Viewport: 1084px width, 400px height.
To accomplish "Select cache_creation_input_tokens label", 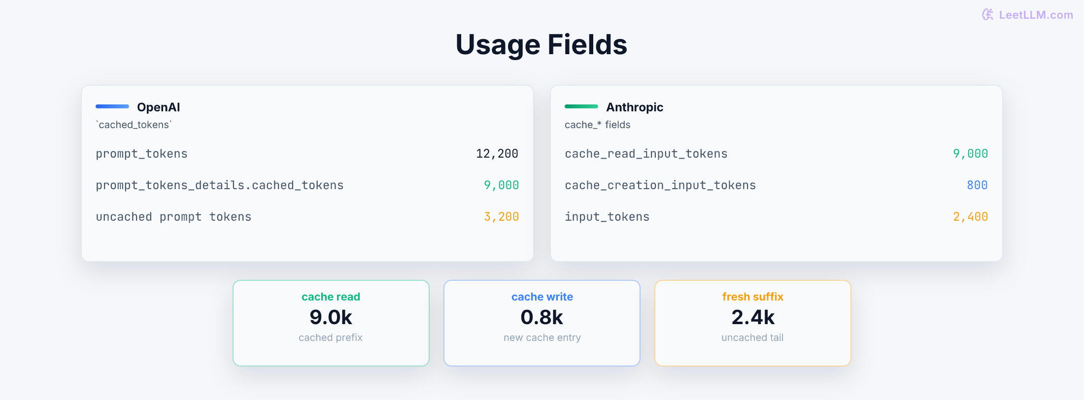I will pyautogui.click(x=660, y=185).
